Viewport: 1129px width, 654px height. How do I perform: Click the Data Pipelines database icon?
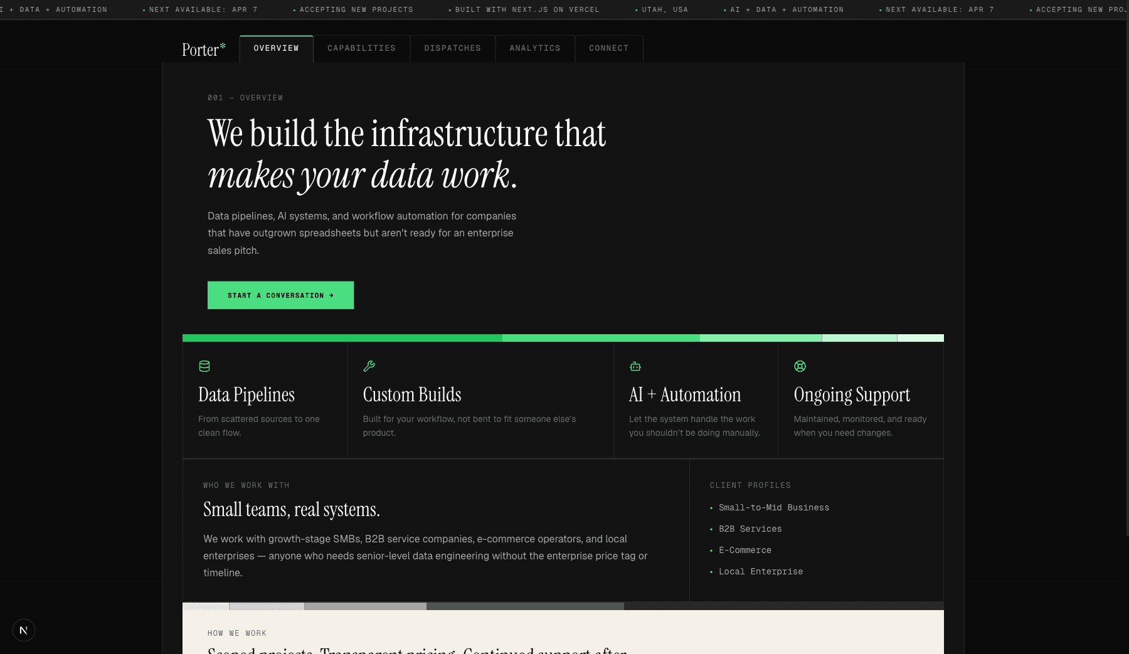[204, 366]
